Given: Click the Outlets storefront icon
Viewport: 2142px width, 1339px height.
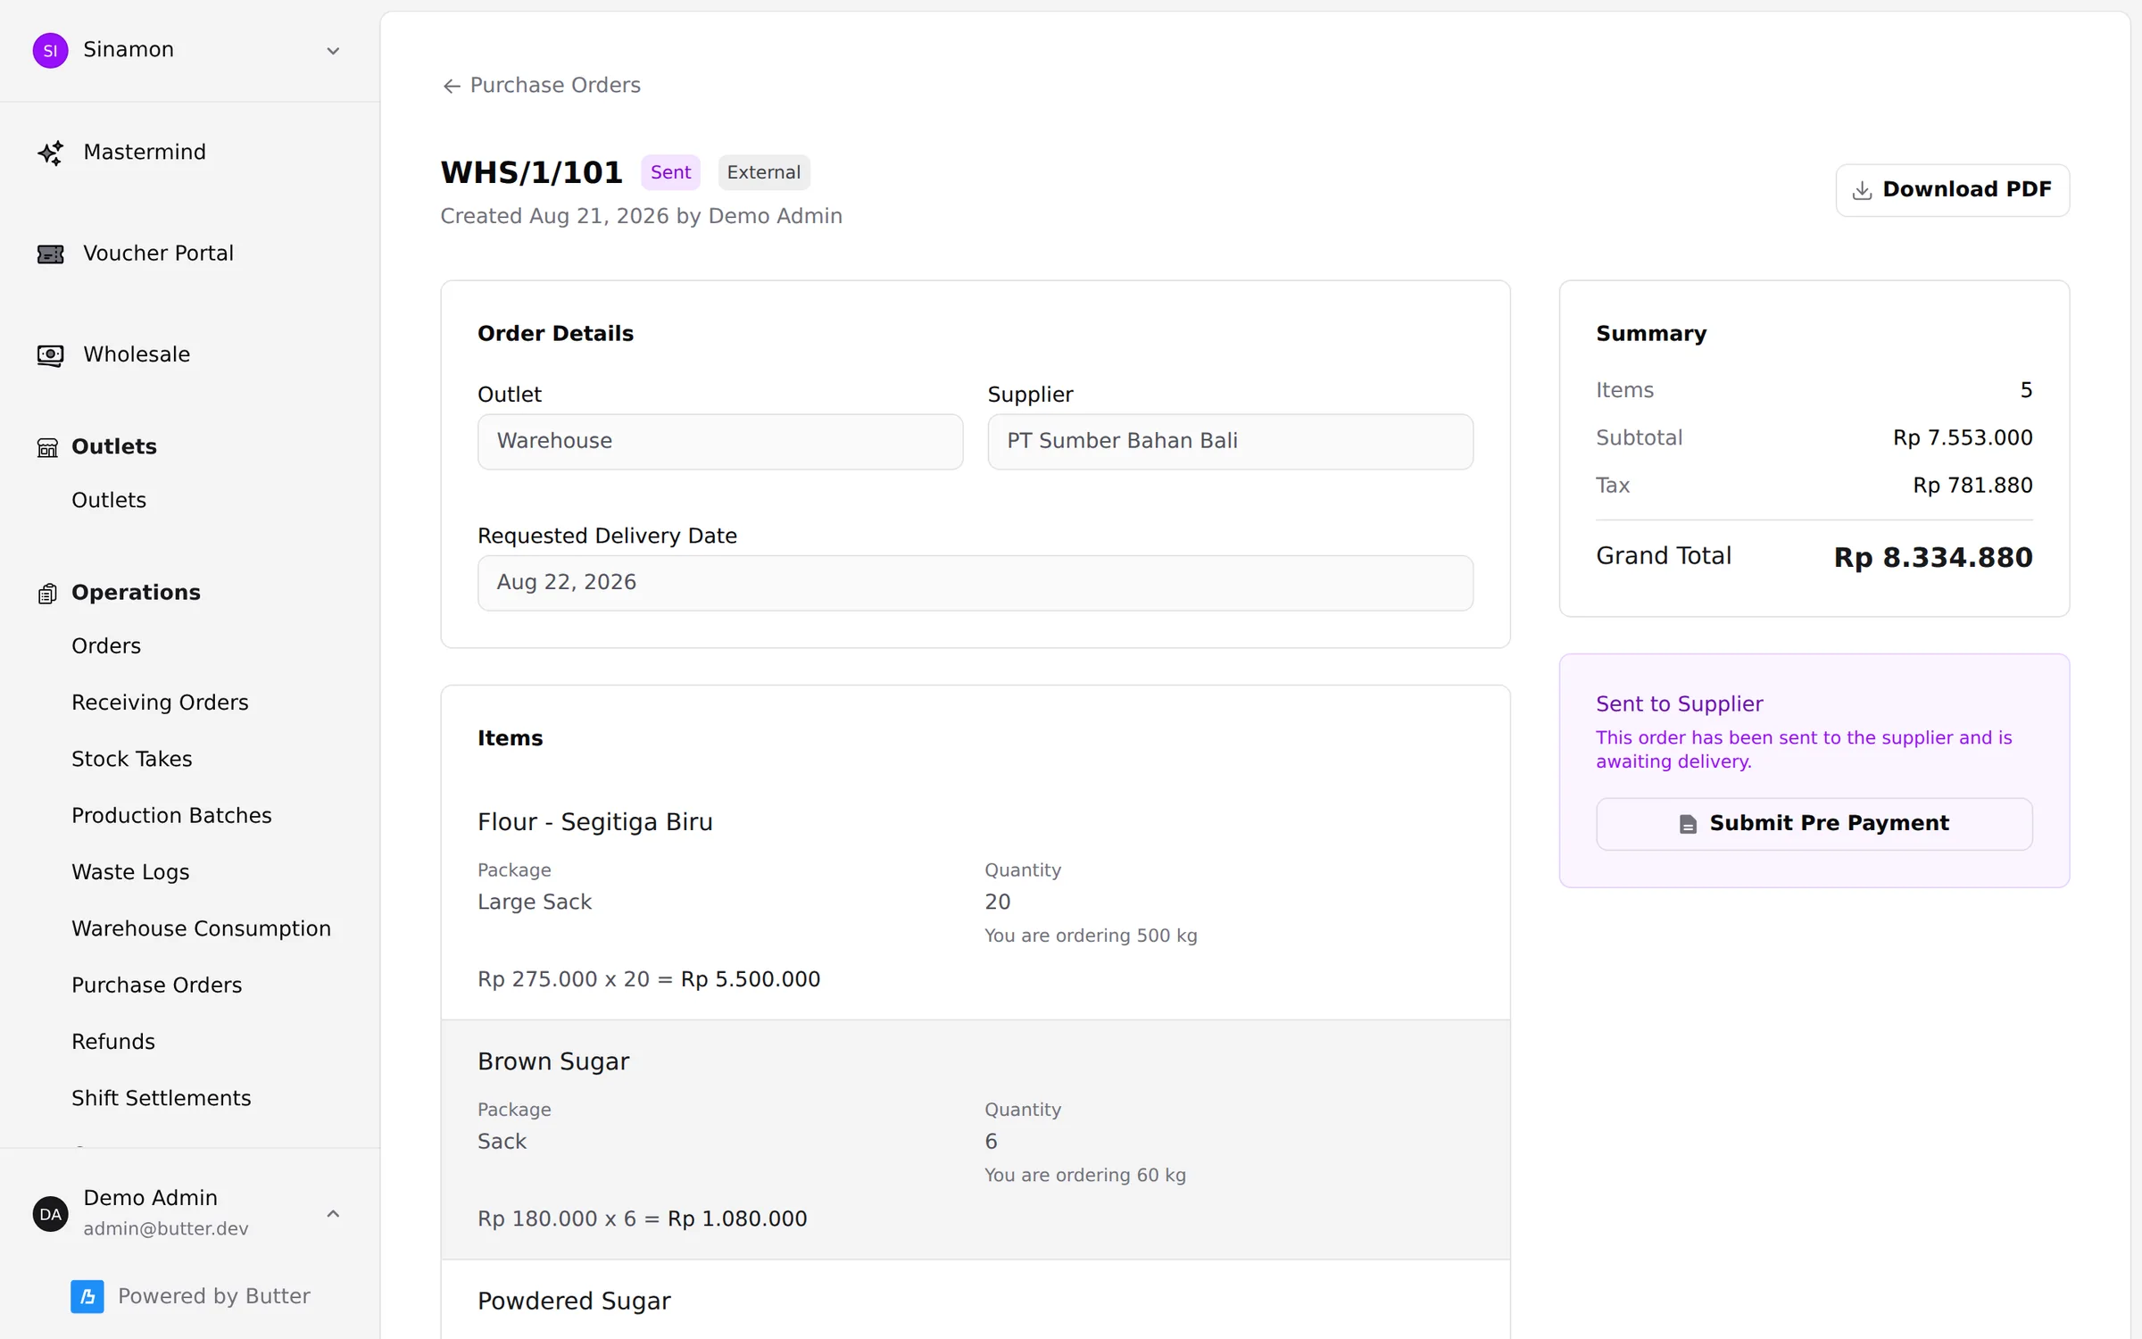Looking at the screenshot, I should point(47,447).
